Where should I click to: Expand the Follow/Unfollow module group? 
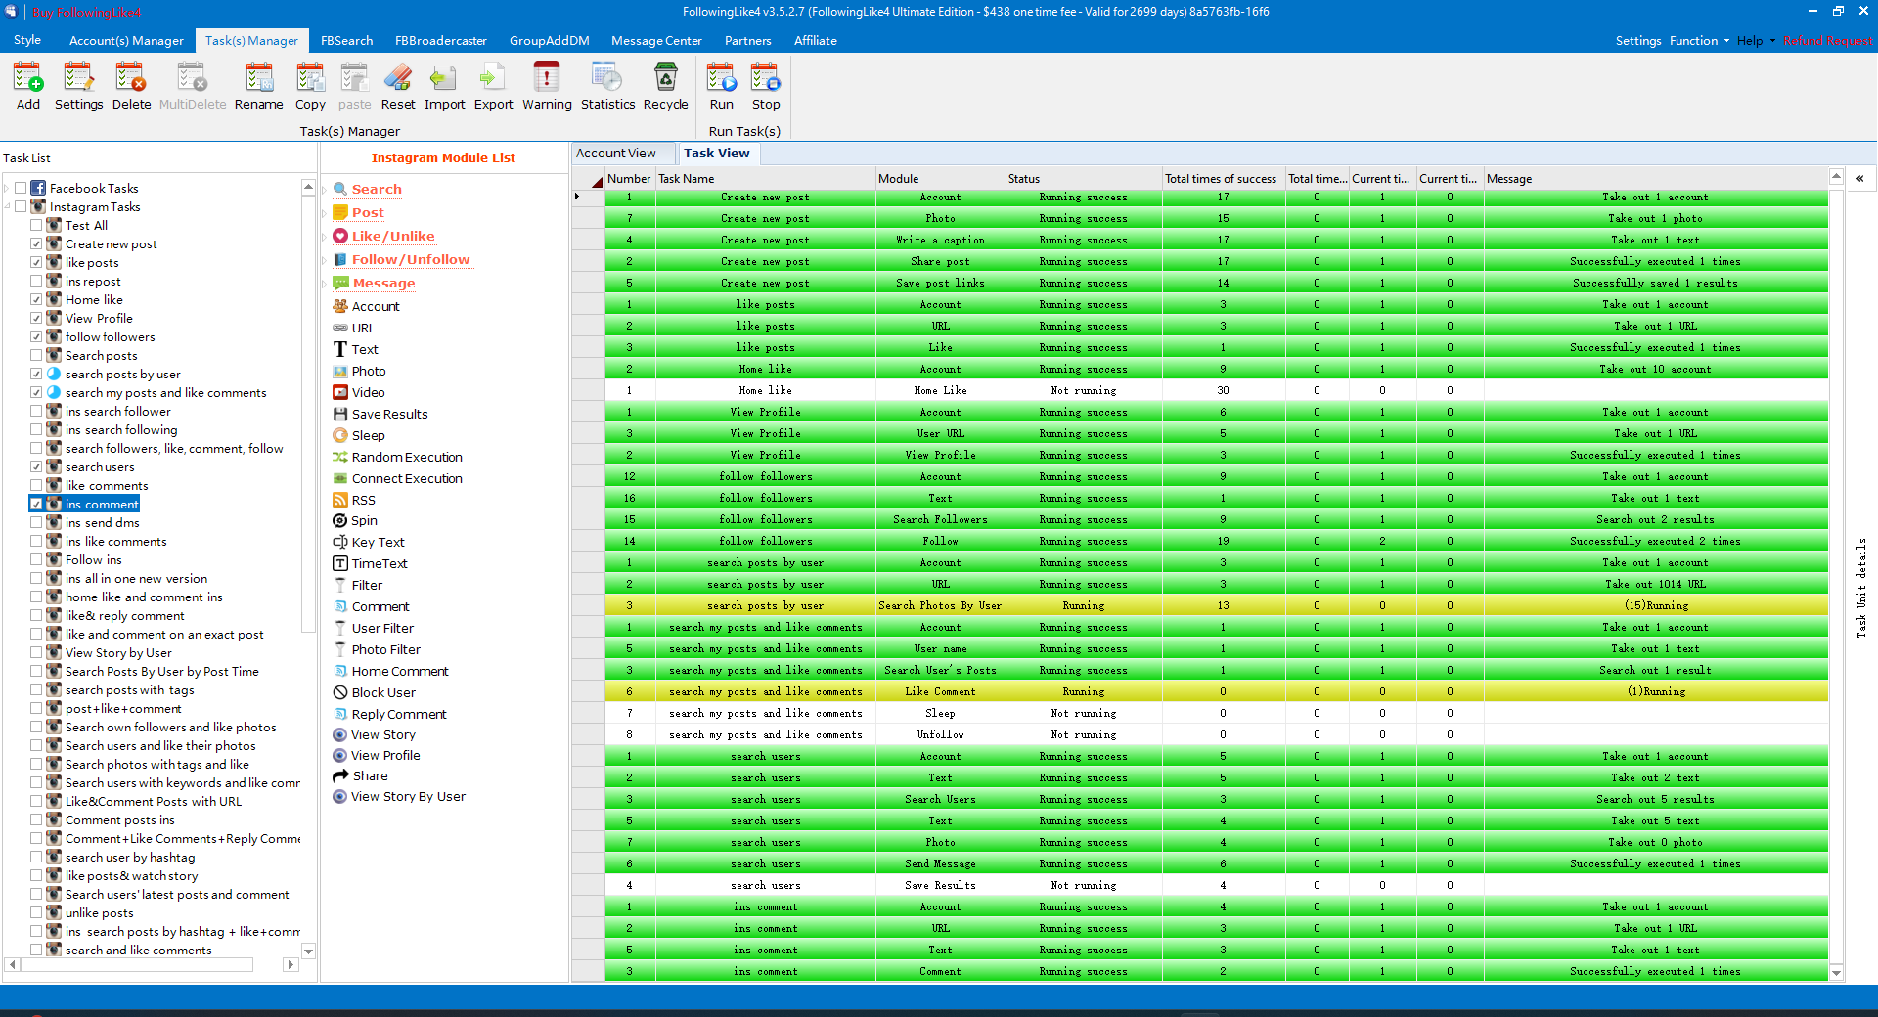[x=325, y=259]
